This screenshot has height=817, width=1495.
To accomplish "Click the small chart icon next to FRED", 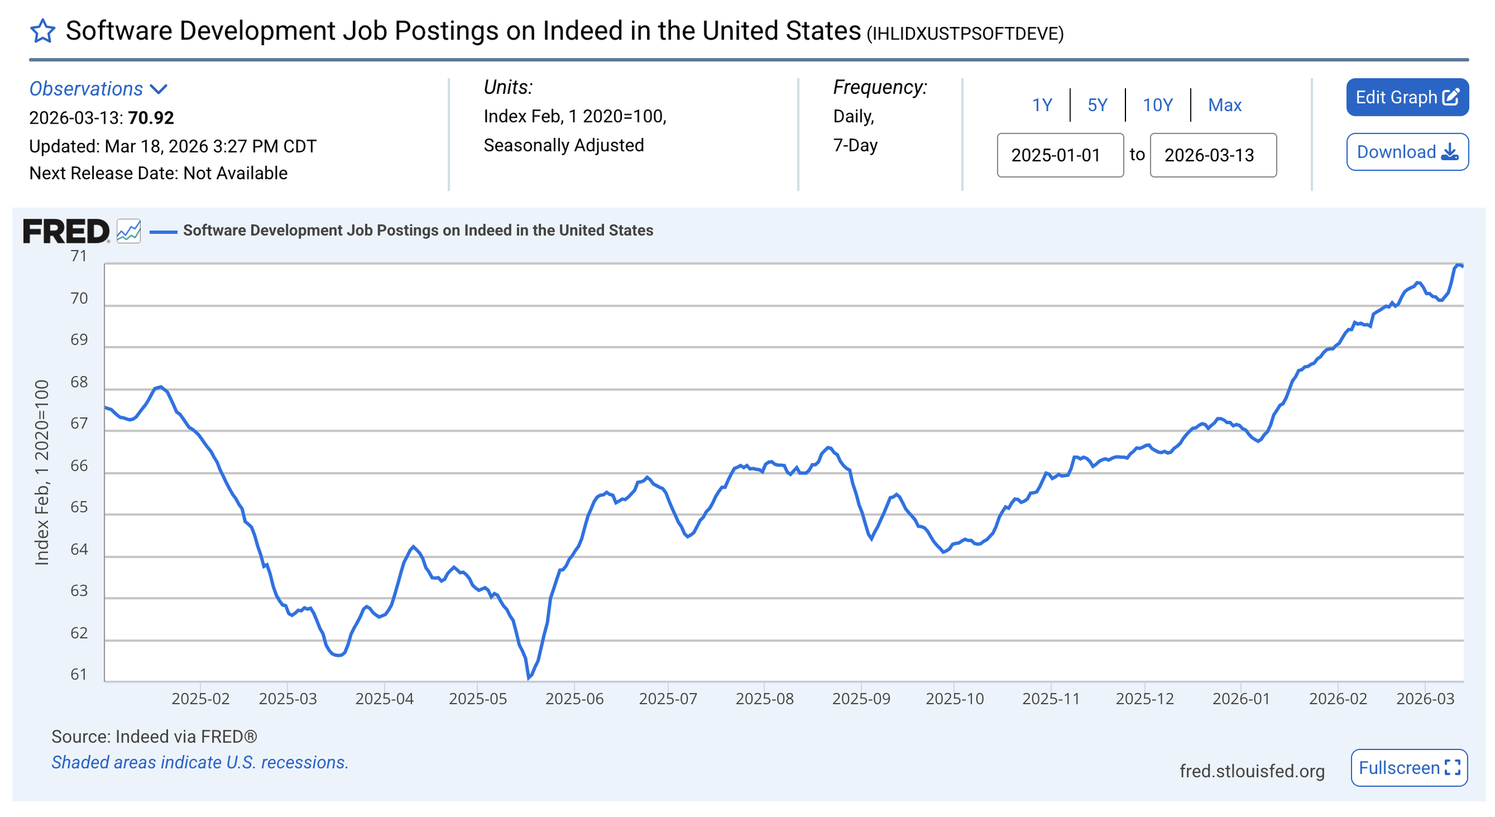I will click(x=129, y=231).
